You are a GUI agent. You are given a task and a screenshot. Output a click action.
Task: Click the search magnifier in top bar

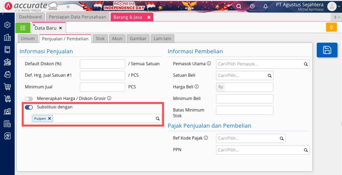click(x=239, y=6)
